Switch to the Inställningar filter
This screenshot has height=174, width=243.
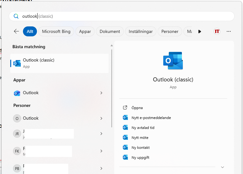(141, 31)
